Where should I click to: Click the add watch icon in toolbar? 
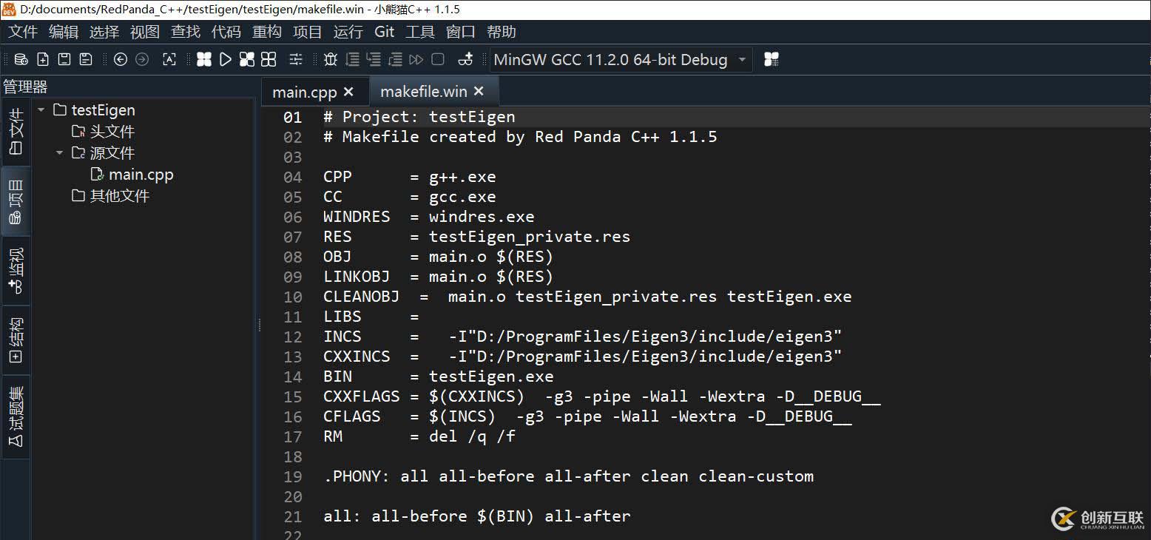click(x=465, y=59)
